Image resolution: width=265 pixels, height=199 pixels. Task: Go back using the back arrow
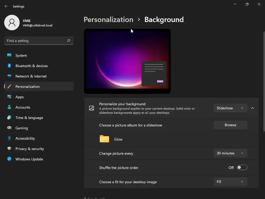click(x=6, y=6)
